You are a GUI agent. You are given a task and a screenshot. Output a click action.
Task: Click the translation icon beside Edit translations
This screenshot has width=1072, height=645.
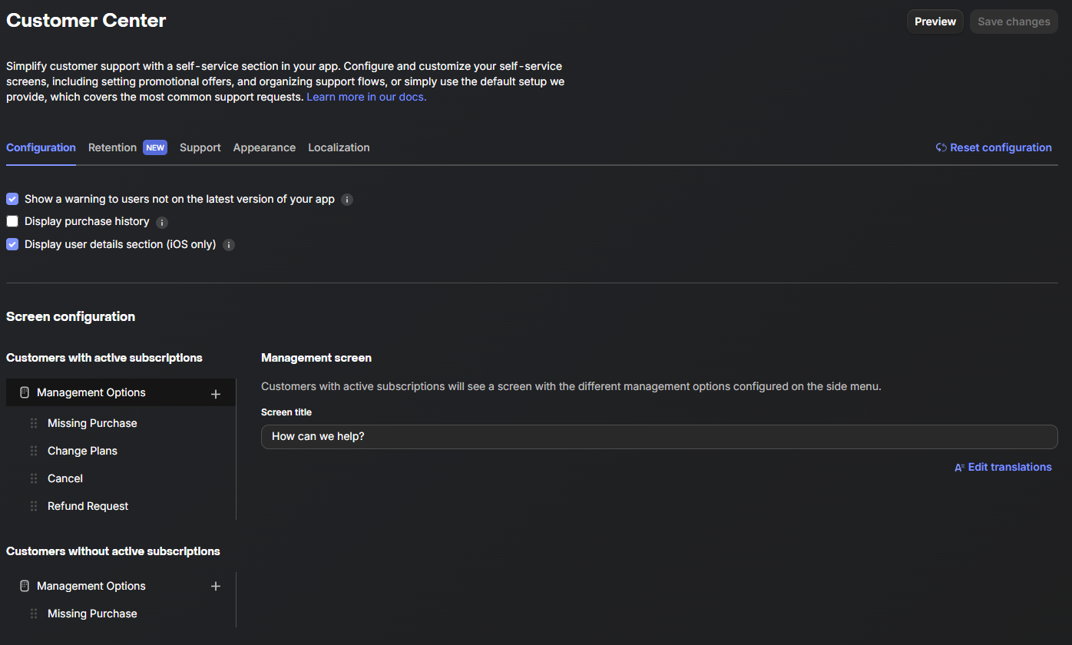(x=960, y=467)
